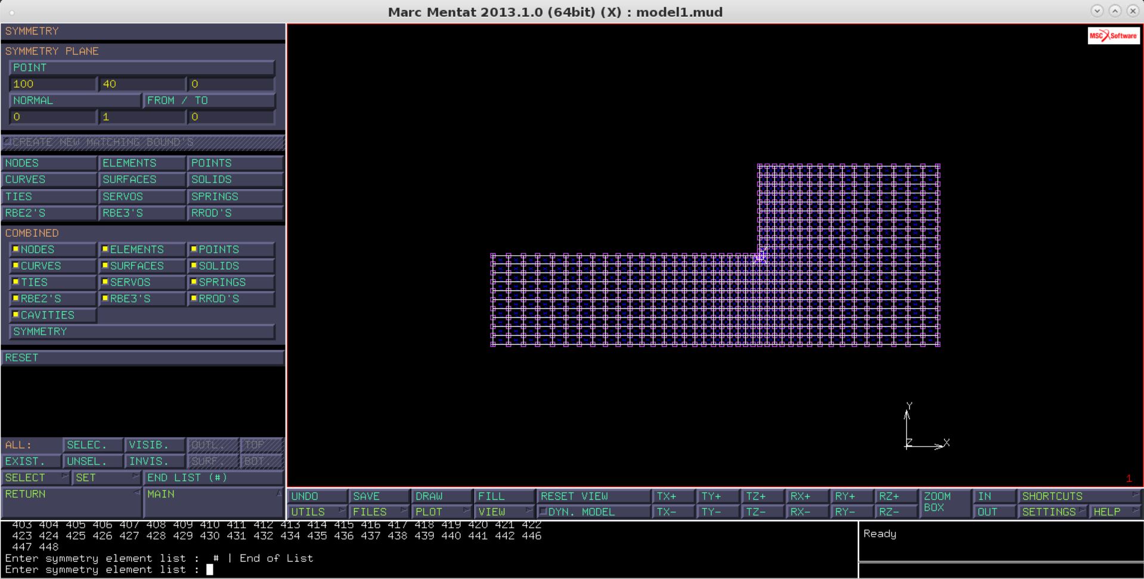Click UNDO button

(x=318, y=496)
